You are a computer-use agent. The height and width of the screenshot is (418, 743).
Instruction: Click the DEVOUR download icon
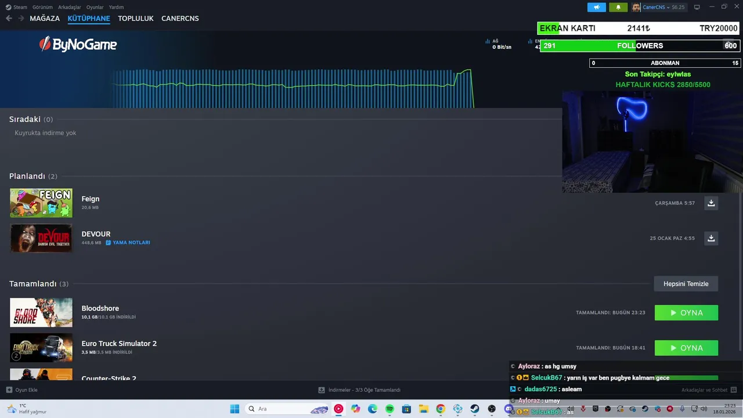pos(711,238)
